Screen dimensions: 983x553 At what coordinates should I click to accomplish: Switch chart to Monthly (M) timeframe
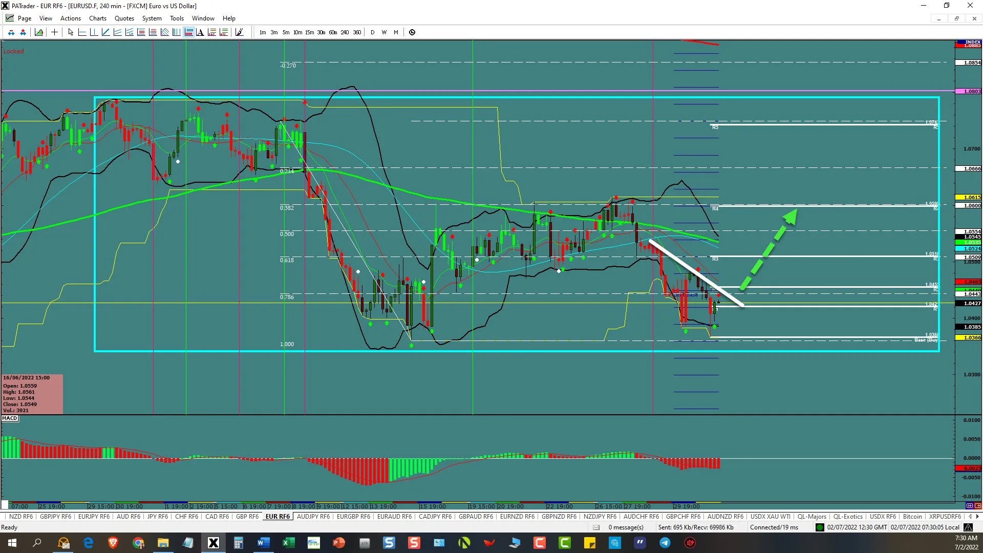click(x=396, y=32)
